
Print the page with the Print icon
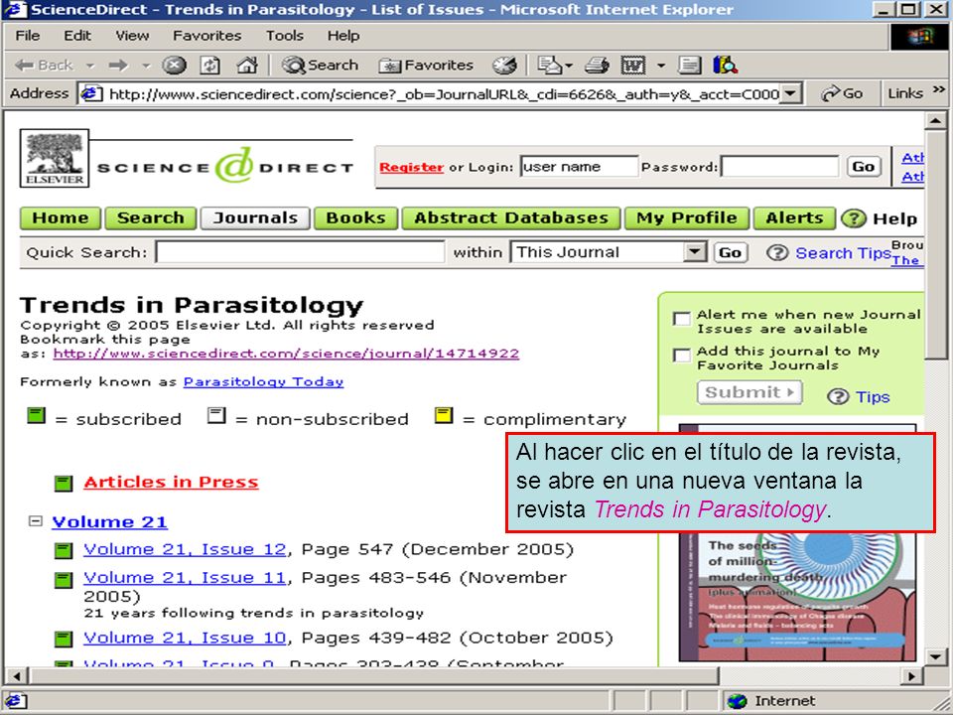(597, 66)
